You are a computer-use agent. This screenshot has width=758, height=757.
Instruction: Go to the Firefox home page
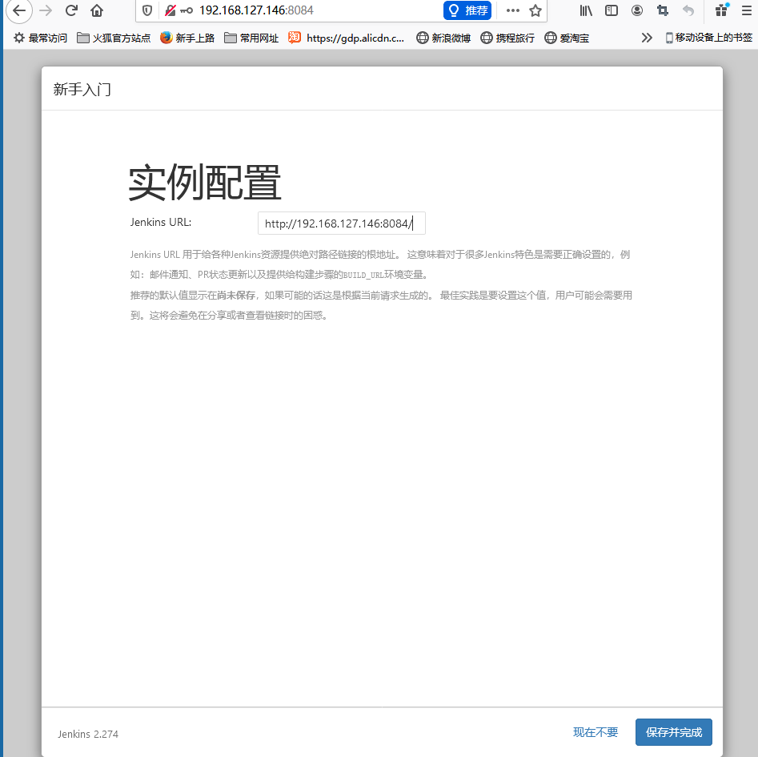click(x=97, y=11)
